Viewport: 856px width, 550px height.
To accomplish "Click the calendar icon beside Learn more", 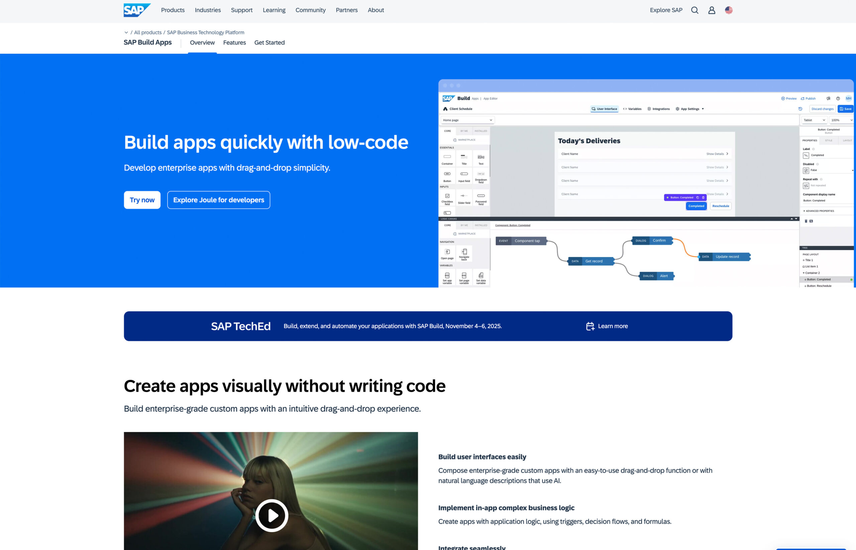I will pos(590,326).
